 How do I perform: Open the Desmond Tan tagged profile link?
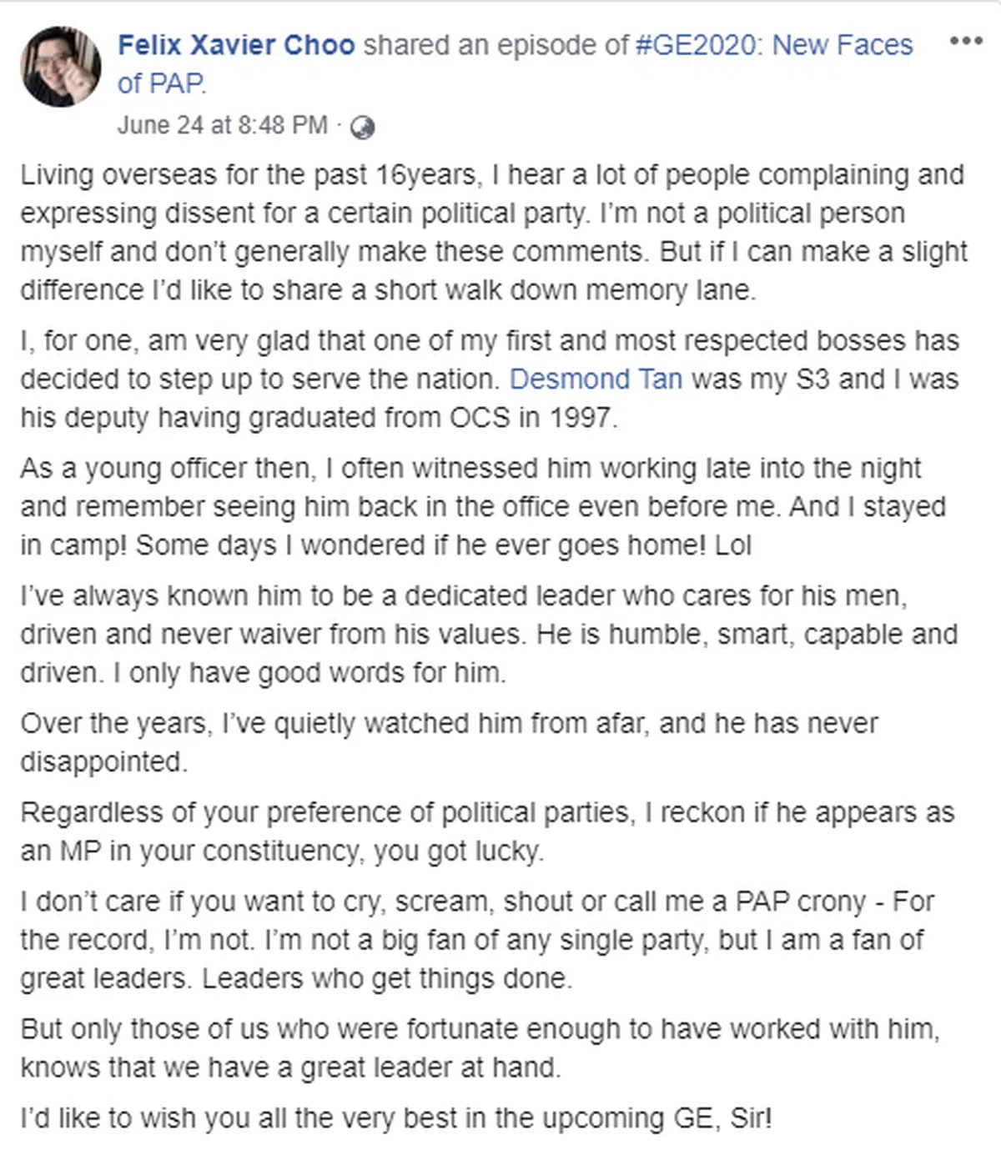596,379
